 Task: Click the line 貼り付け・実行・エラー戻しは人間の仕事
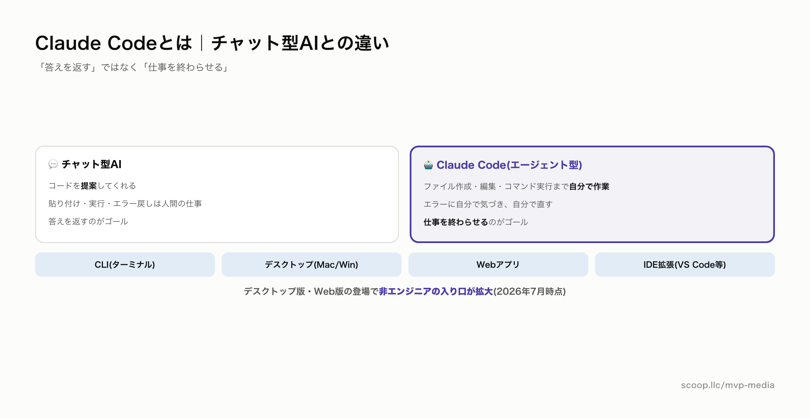(x=125, y=204)
